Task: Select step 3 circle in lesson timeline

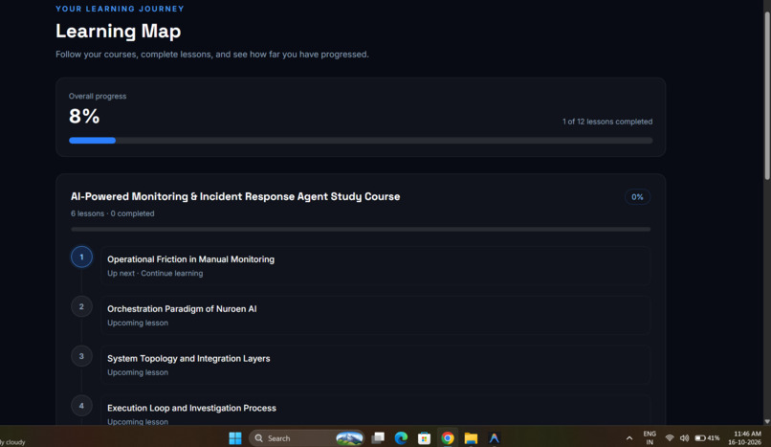Action: point(81,356)
